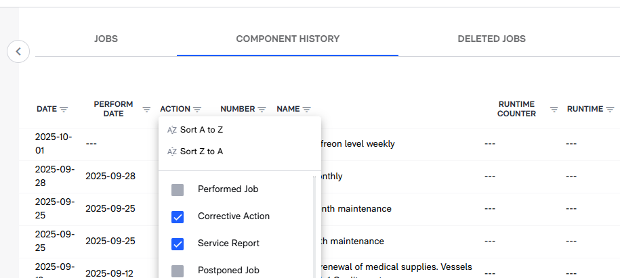Screen dimensions: 620x278
Task: Select the Component History tab
Action: click(287, 39)
